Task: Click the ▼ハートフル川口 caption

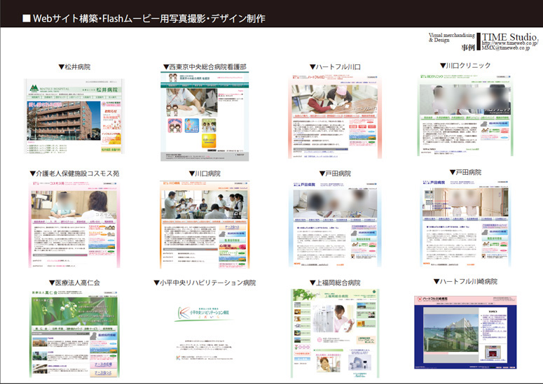Action: pos(335,66)
